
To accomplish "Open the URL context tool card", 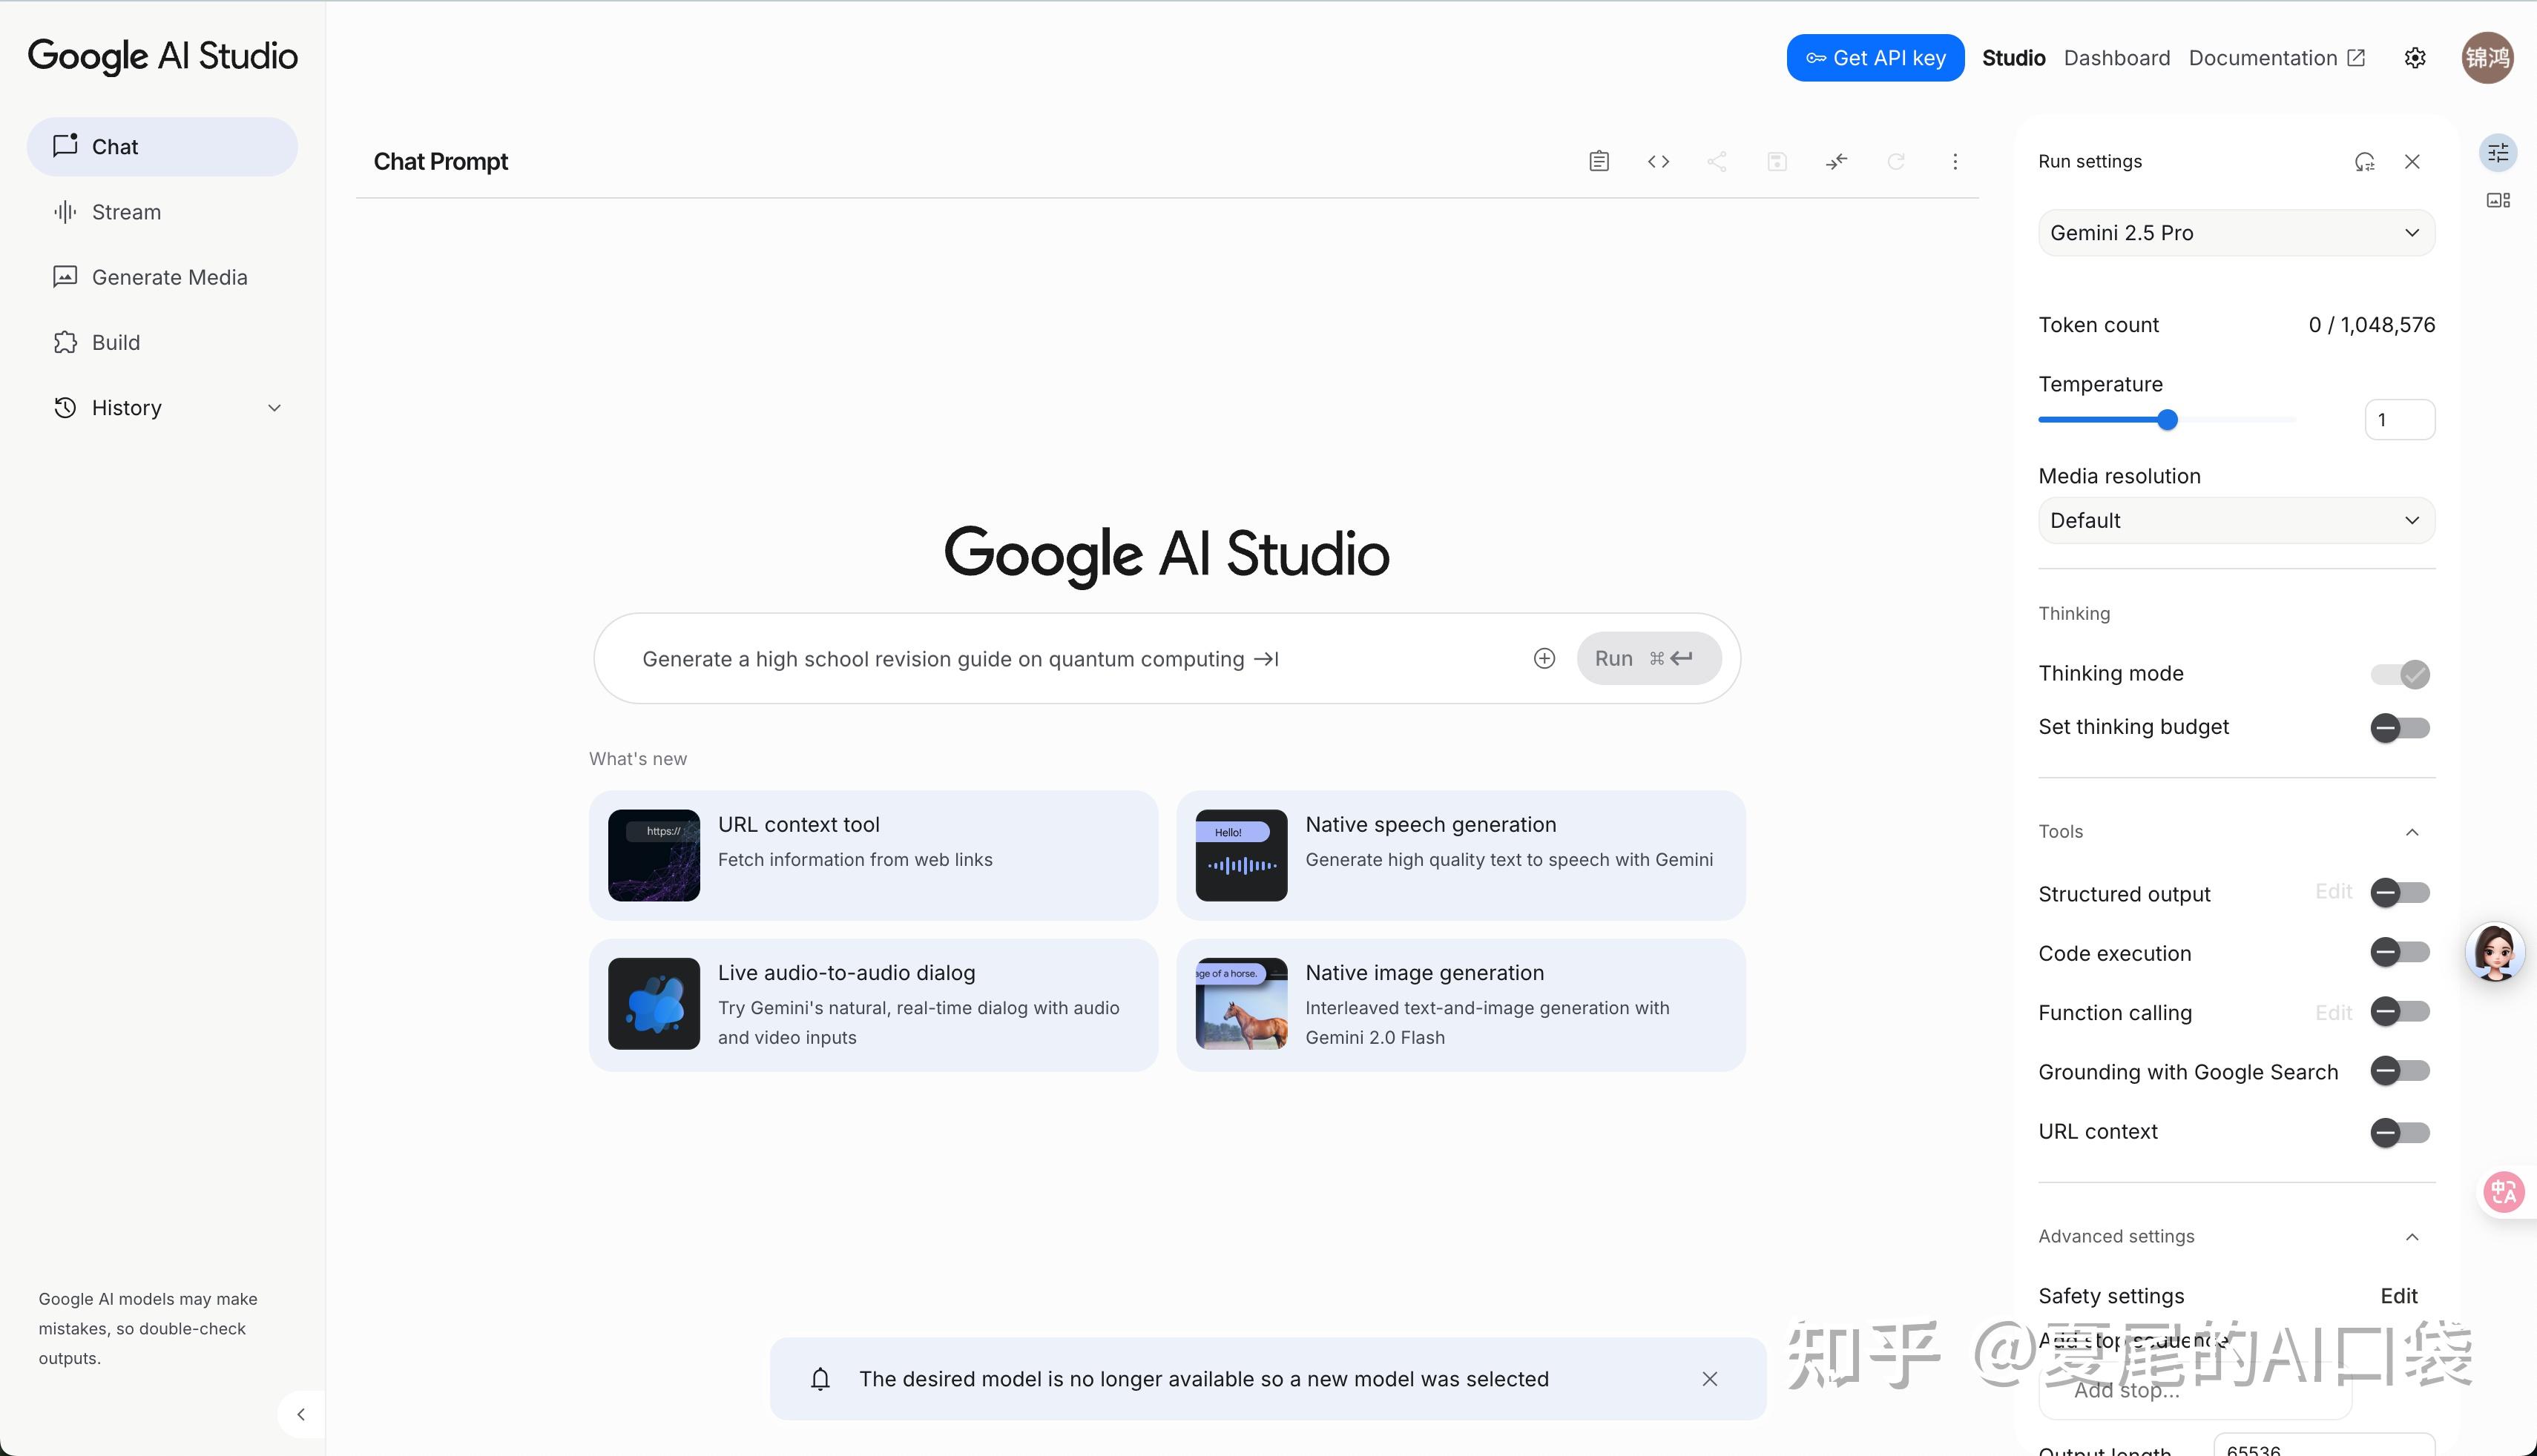I will pyautogui.click(x=872, y=855).
